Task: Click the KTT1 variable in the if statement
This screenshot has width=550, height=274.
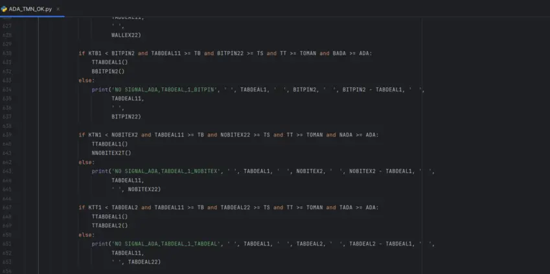Action: click(x=95, y=207)
